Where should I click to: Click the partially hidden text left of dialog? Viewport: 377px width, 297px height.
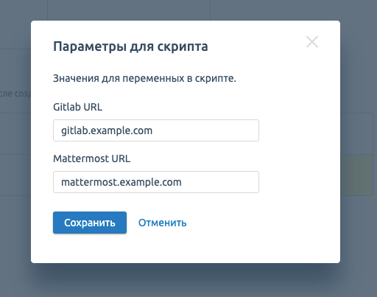coord(15,94)
